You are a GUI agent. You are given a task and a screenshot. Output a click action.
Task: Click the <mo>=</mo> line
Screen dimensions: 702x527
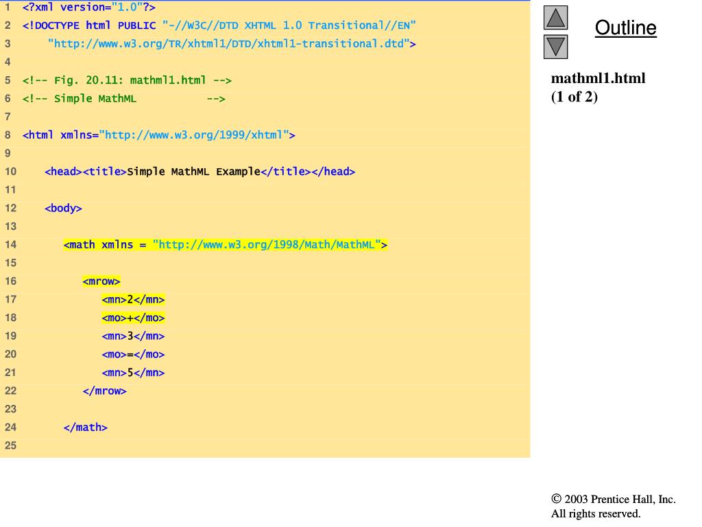tap(133, 355)
